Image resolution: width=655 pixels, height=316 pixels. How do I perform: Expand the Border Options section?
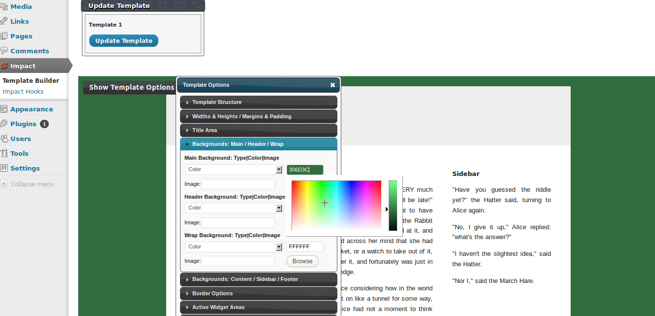click(258, 293)
